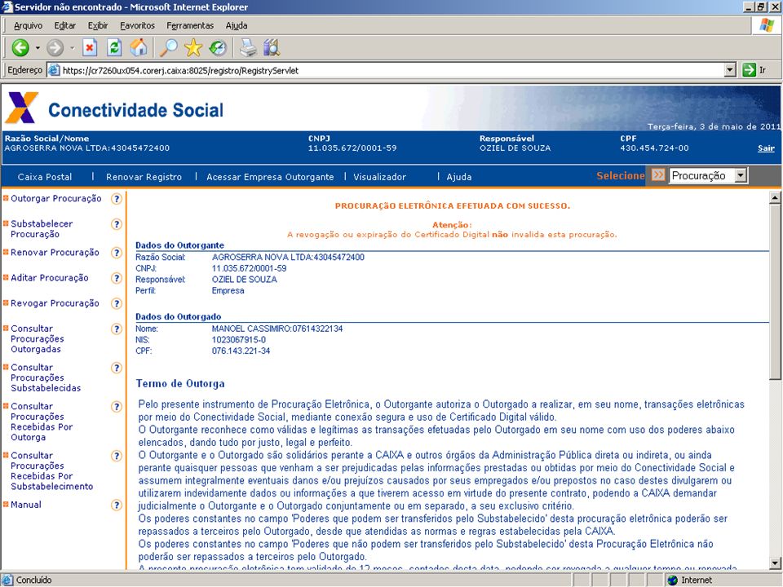Viewport: 783px width, 587px height.
Task: Print the page with the printer icon
Action: (x=248, y=48)
